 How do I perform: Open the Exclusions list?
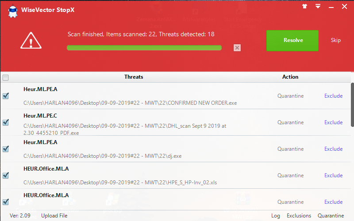299,216
